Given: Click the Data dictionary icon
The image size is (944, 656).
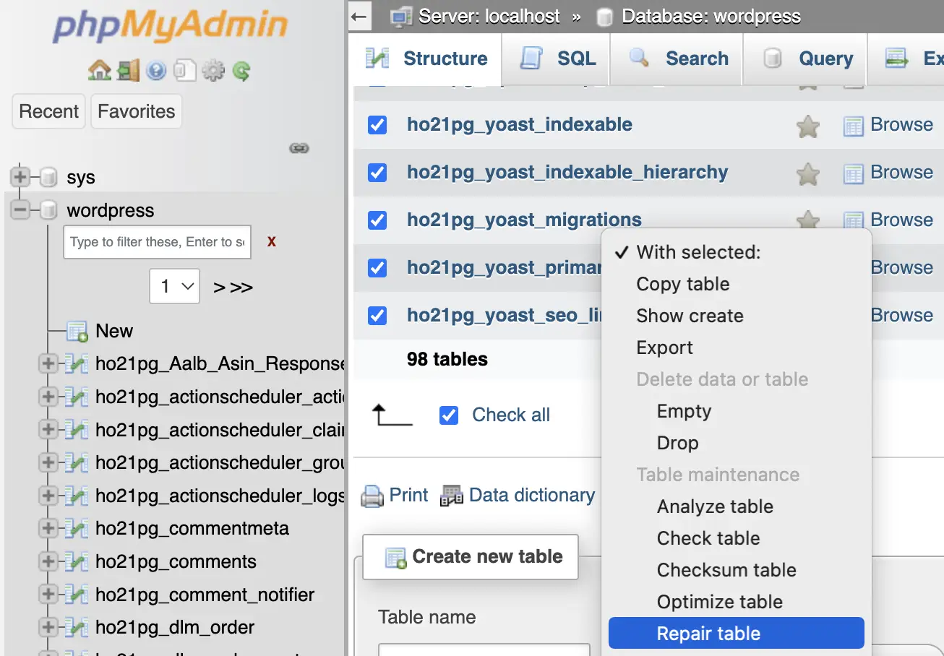Looking at the screenshot, I should click(452, 496).
